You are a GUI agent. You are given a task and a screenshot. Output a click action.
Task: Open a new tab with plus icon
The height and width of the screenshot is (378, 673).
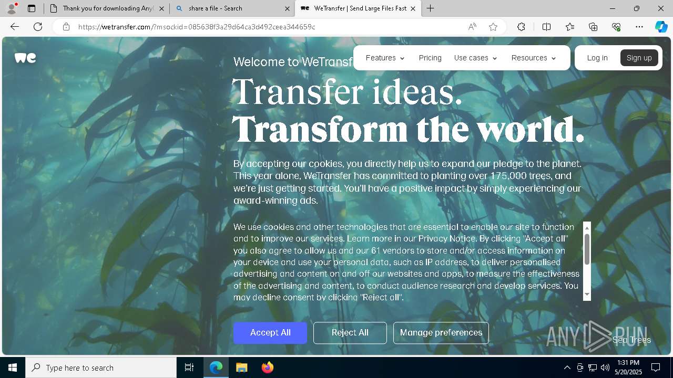pos(430,8)
